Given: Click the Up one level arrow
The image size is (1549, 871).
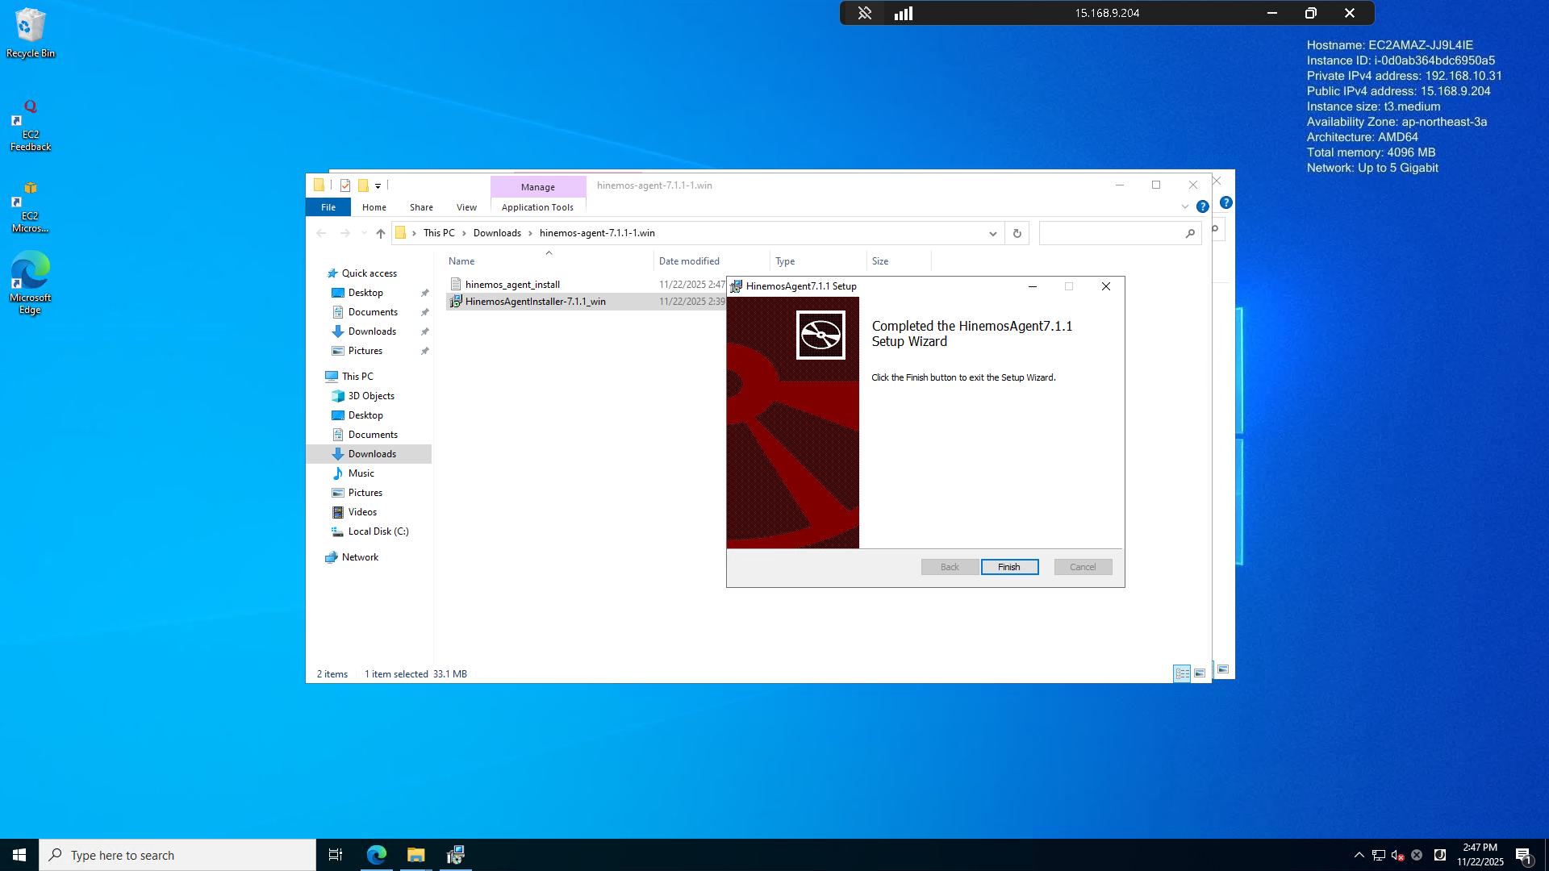Looking at the screenshot, I should [381, 233].
